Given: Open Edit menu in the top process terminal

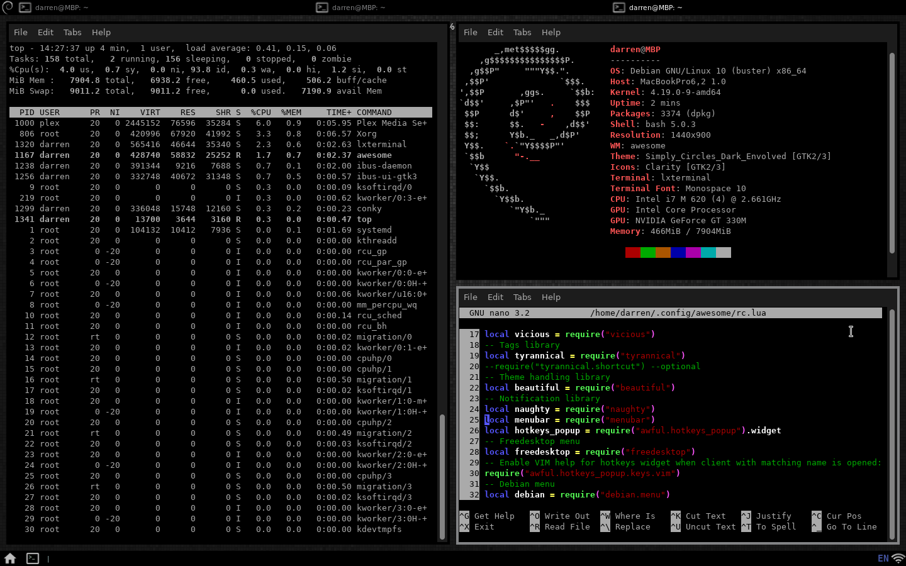Looking at the screenshot, I should 45,32.
